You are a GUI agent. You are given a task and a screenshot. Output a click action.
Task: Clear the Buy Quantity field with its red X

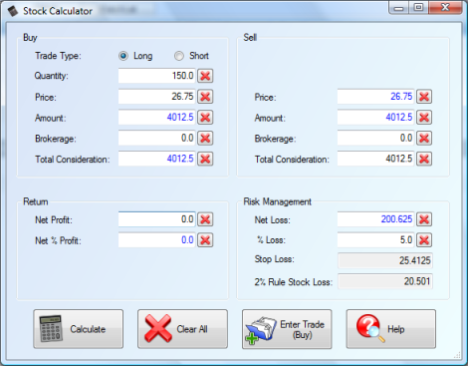pos(205,76)
